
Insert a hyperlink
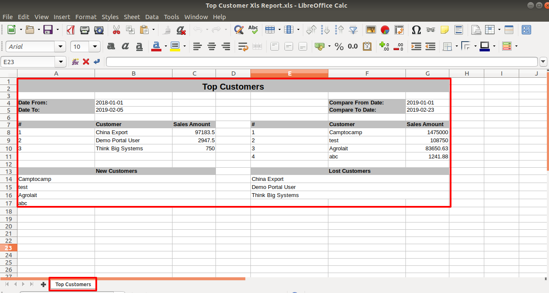tap(431, 30)
